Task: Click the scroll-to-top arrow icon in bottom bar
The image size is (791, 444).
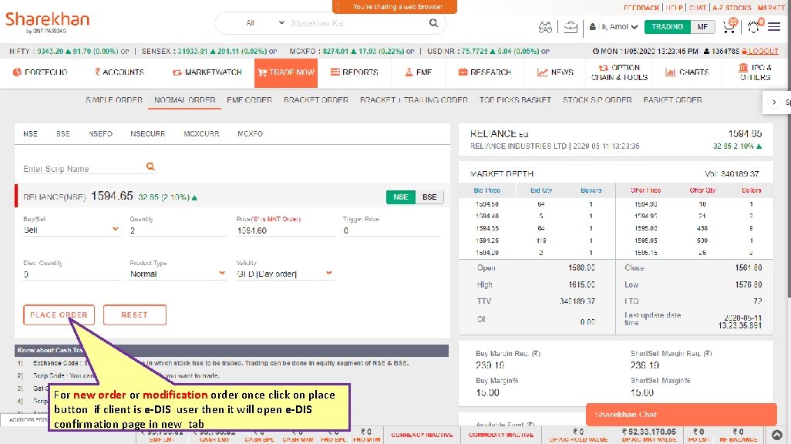Action: point(777,435)
